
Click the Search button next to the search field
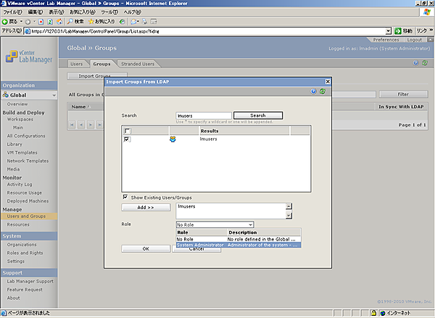[257, 115]
